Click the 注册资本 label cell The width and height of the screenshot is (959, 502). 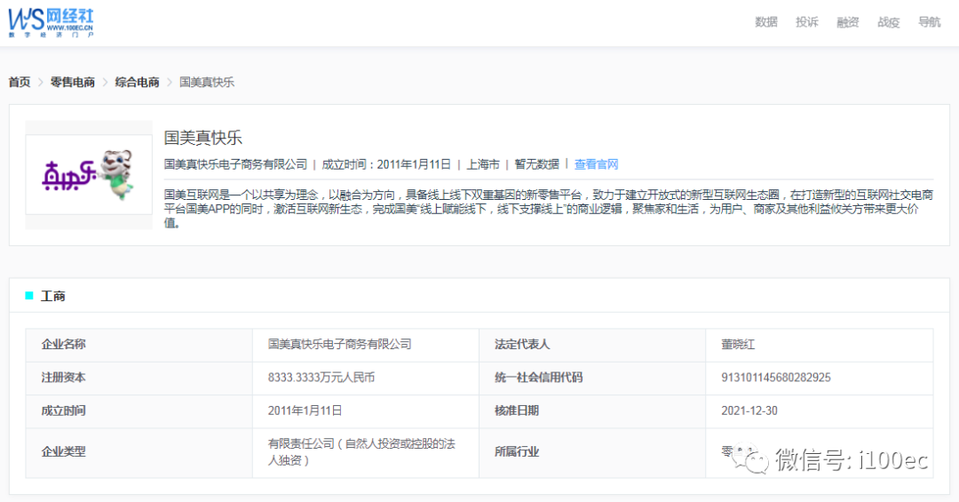click(139, 378)
